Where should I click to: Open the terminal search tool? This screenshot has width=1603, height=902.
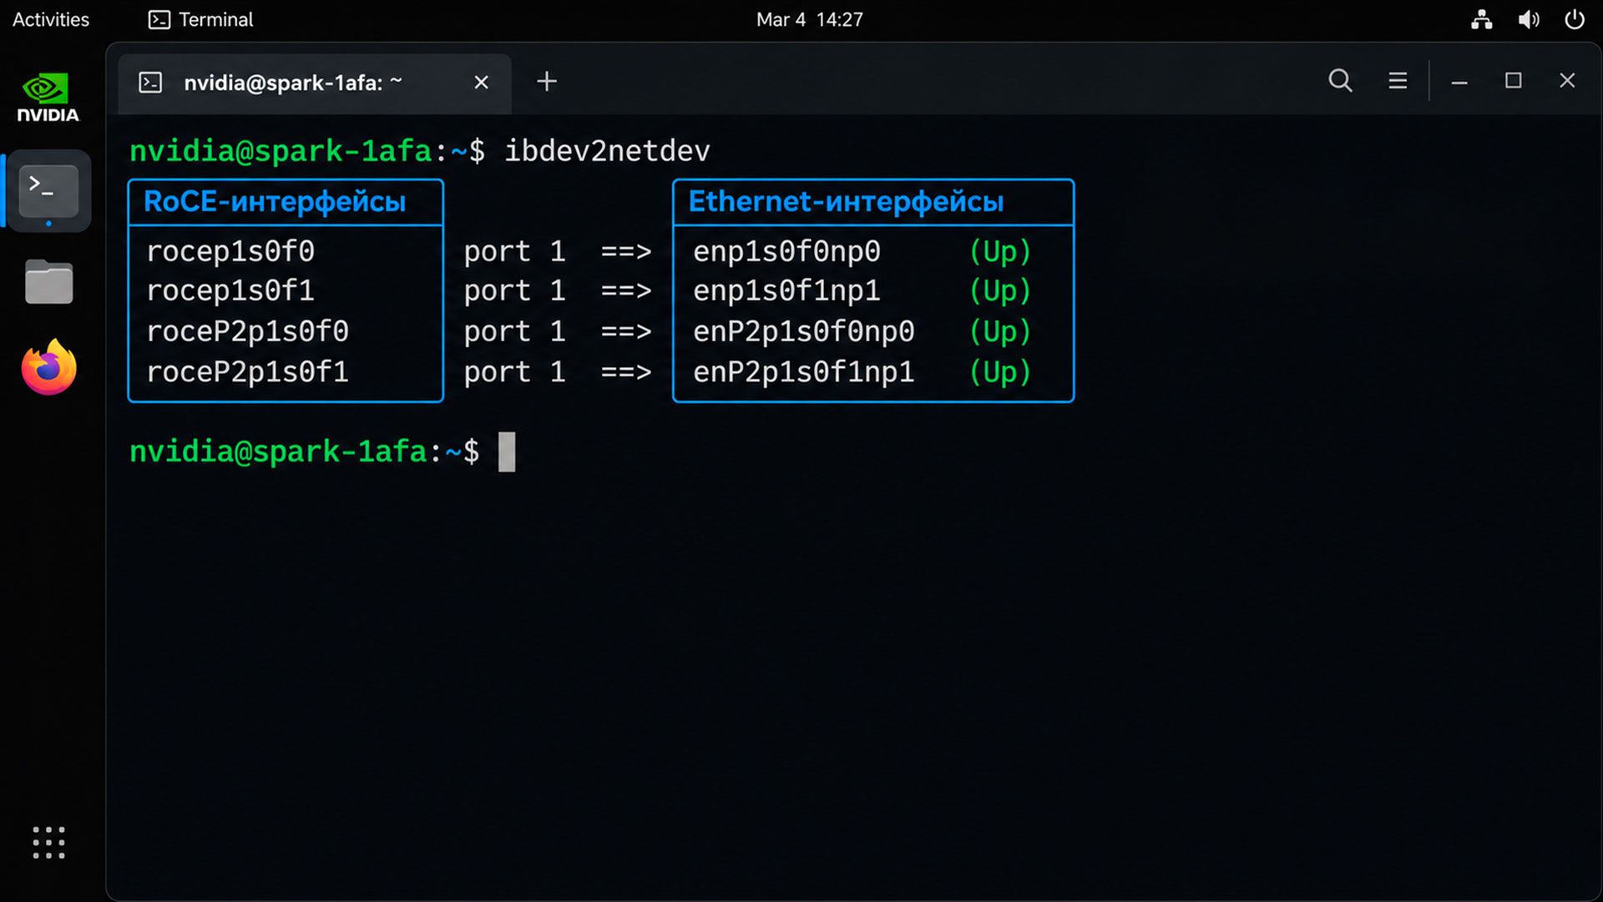(1340, 81)
